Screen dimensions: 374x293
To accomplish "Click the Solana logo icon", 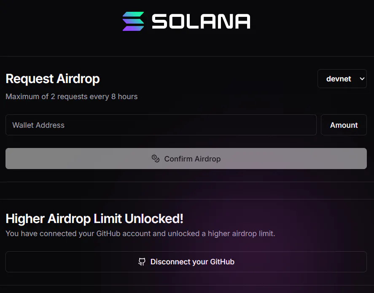I will pos(133,21).
